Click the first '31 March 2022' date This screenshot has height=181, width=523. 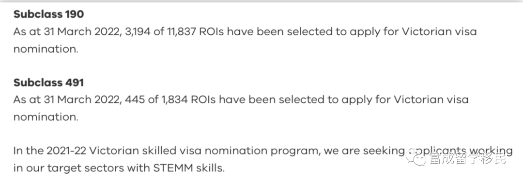pos(83,32)
